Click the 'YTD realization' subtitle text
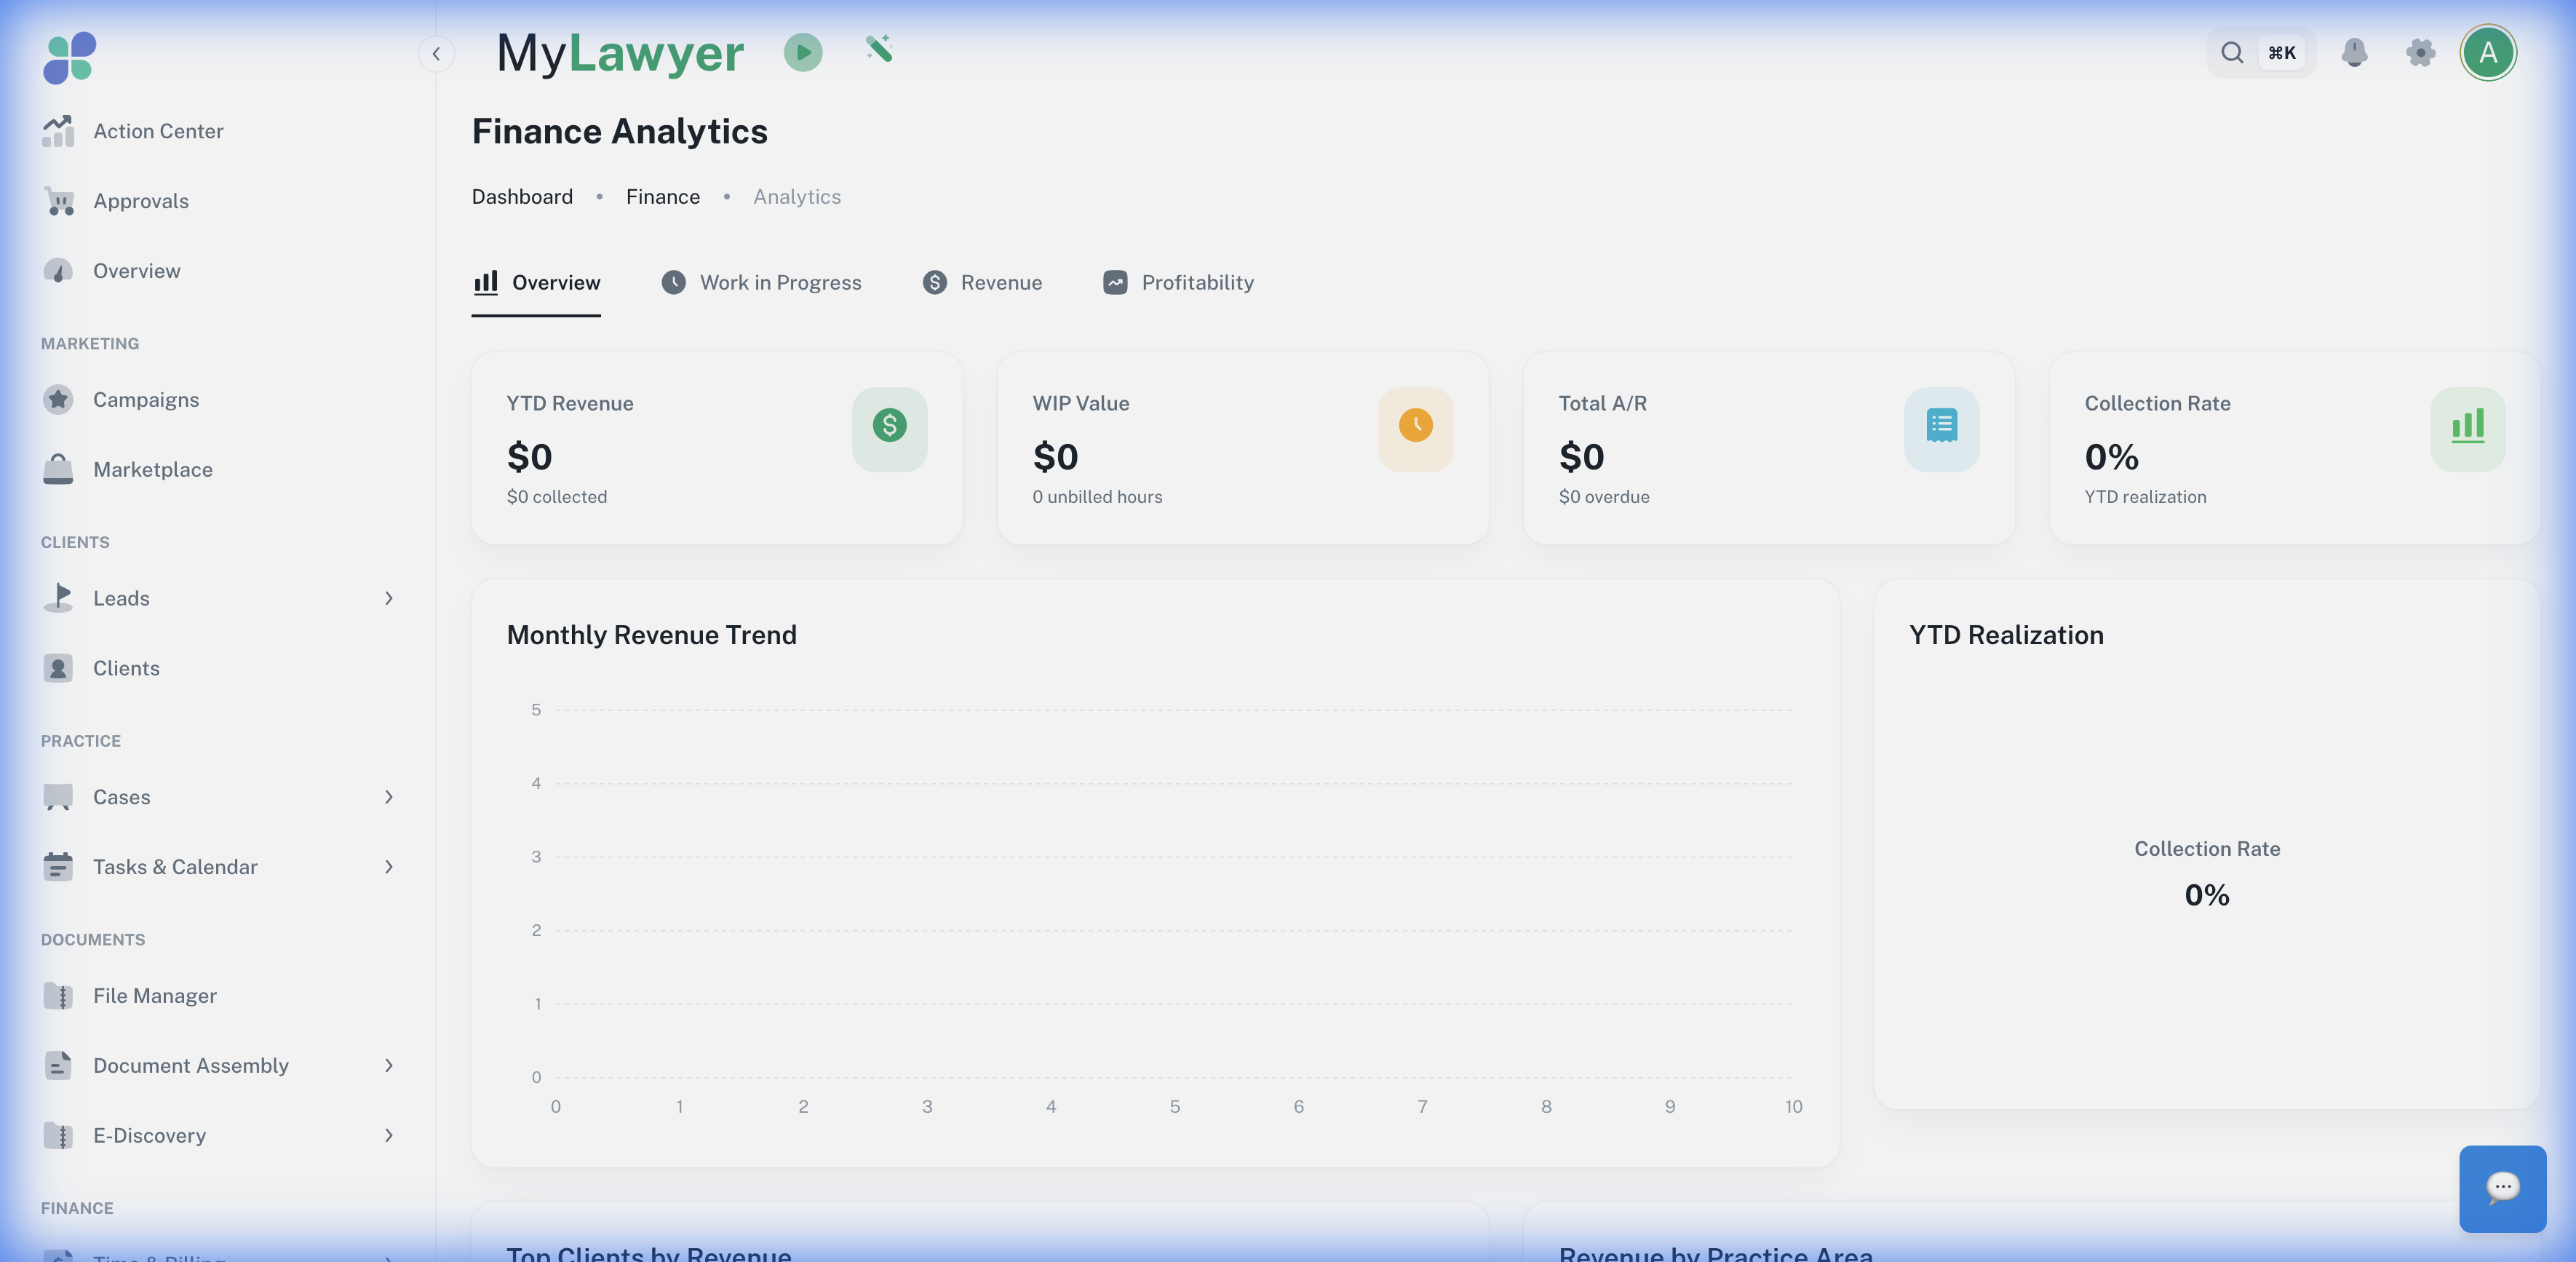This screenshot has width=2576, height=1262. [x=2145, y=497]
